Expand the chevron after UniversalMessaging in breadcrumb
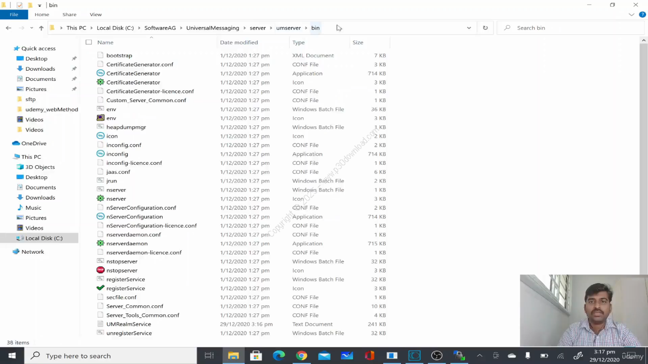Image resolution: width=648 pixels, height=364 pixels. [245, 28]
